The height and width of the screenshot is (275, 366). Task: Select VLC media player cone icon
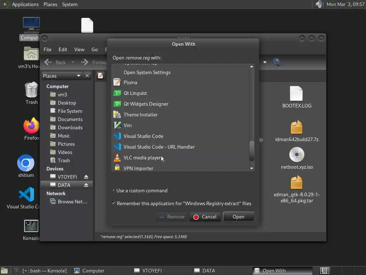[x=117, y=158]
